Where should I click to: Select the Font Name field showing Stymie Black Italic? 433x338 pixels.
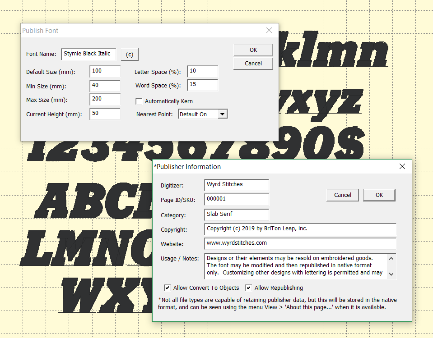[88, 54]
